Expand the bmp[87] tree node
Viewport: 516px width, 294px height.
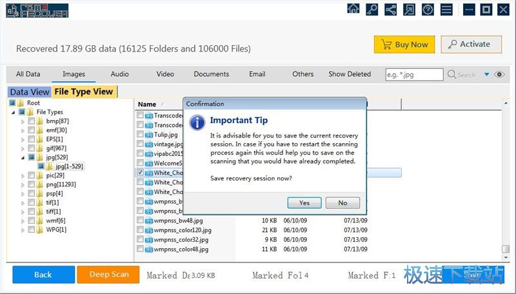click(x=23, y=121)
